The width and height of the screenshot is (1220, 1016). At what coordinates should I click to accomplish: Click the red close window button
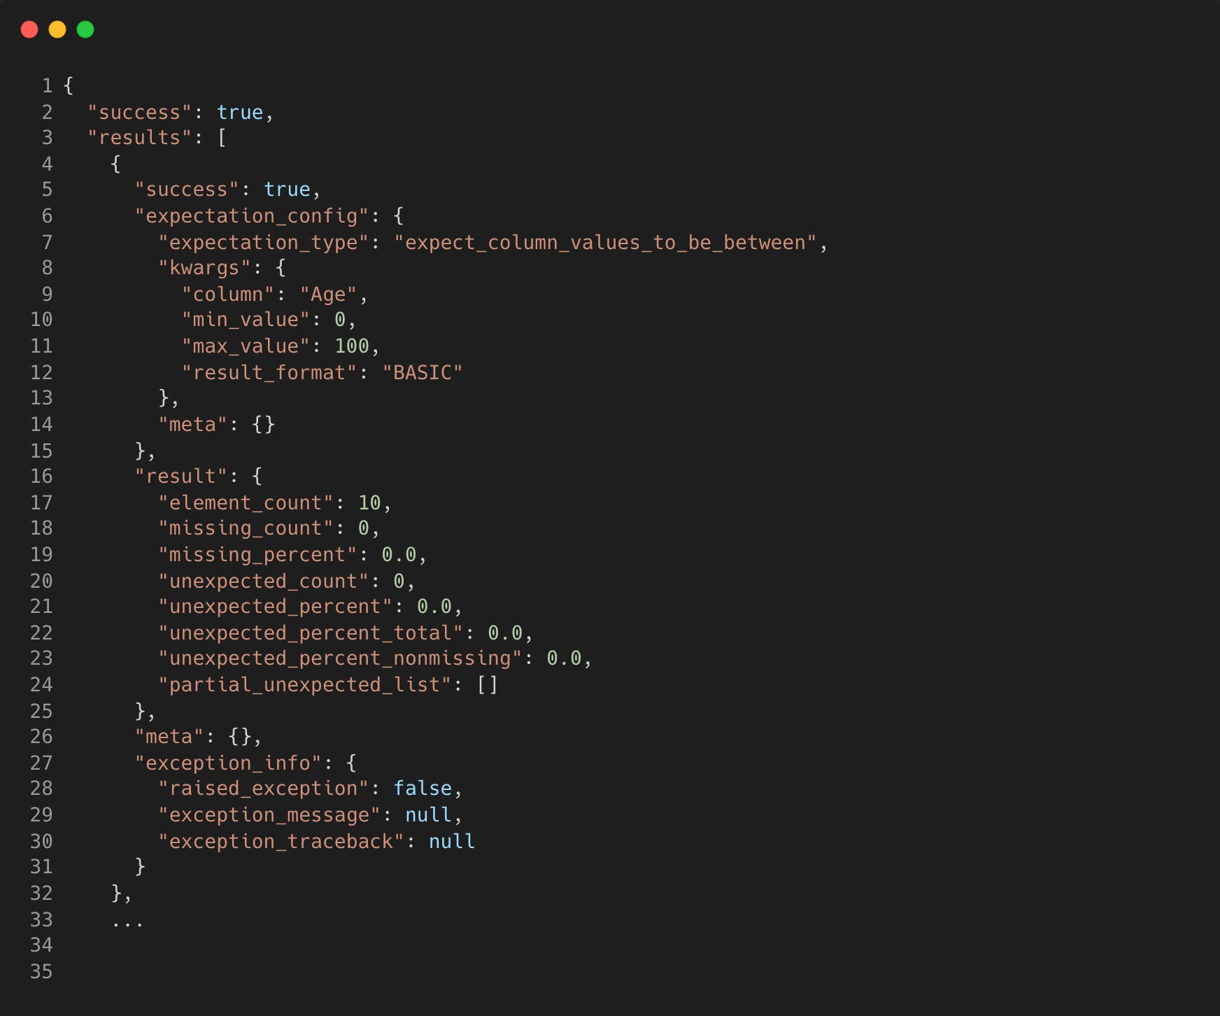coord(29,29)
